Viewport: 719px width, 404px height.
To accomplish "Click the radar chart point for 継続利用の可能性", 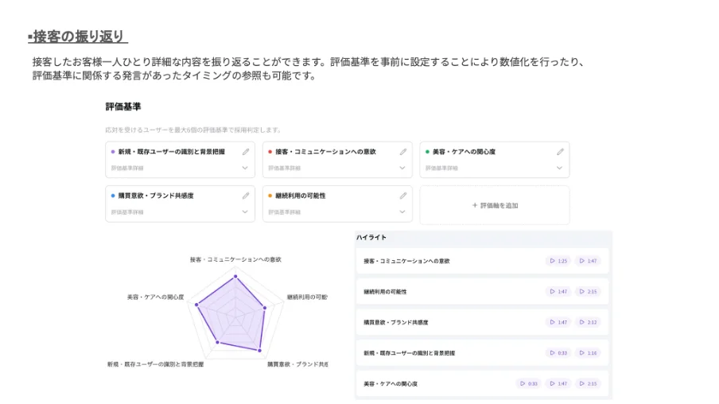I will (x=265, y=308).
